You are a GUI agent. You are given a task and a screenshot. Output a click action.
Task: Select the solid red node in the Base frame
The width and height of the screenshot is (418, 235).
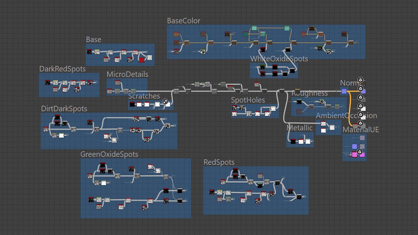[142, 60]
